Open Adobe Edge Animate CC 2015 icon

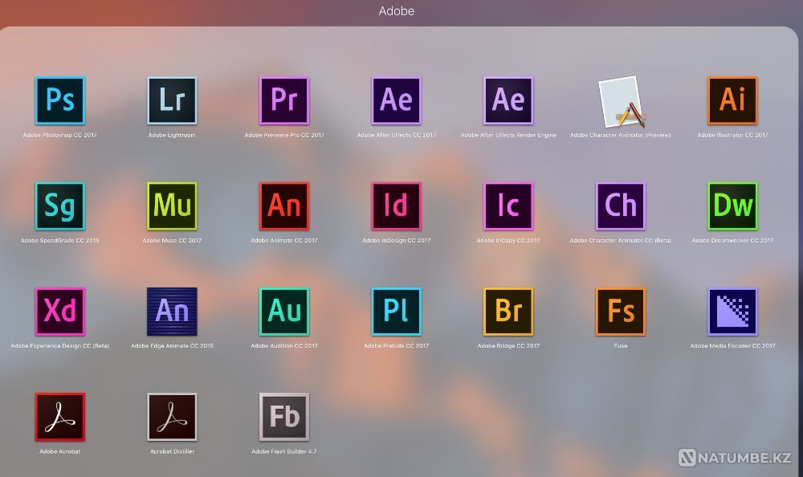[172, 312]
